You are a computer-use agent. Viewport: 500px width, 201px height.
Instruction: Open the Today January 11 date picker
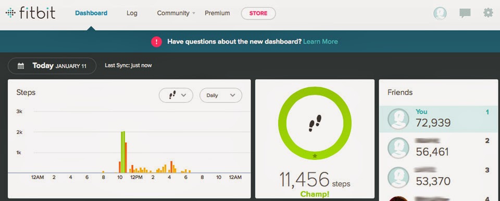coord(52,66)
